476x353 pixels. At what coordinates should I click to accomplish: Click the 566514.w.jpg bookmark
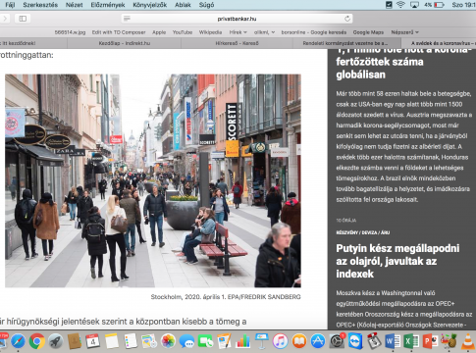pos(70,32)
